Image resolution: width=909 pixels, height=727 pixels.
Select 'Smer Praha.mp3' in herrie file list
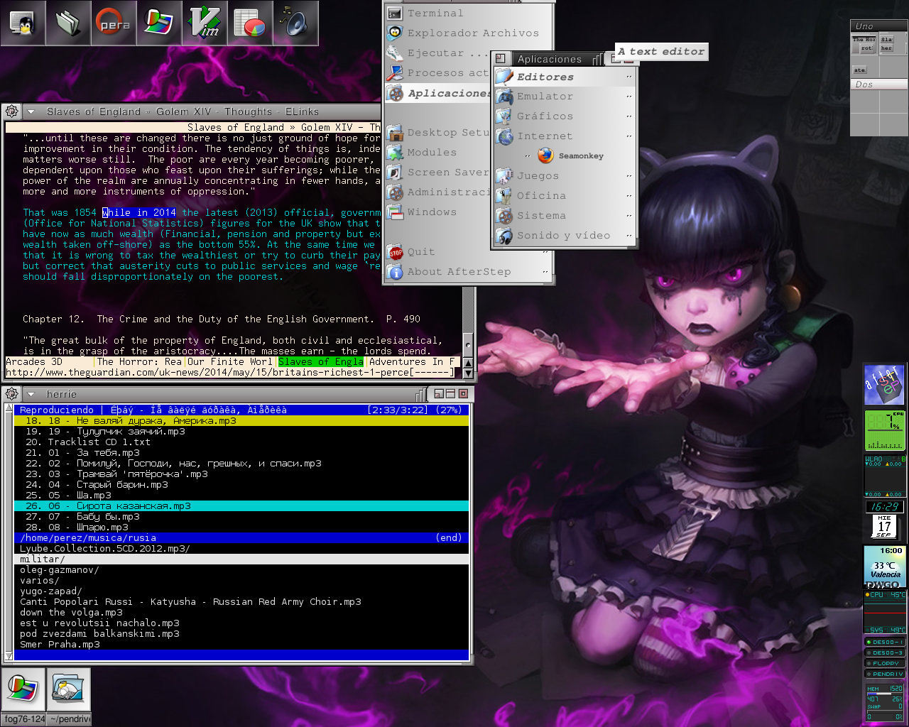point(241,644)
